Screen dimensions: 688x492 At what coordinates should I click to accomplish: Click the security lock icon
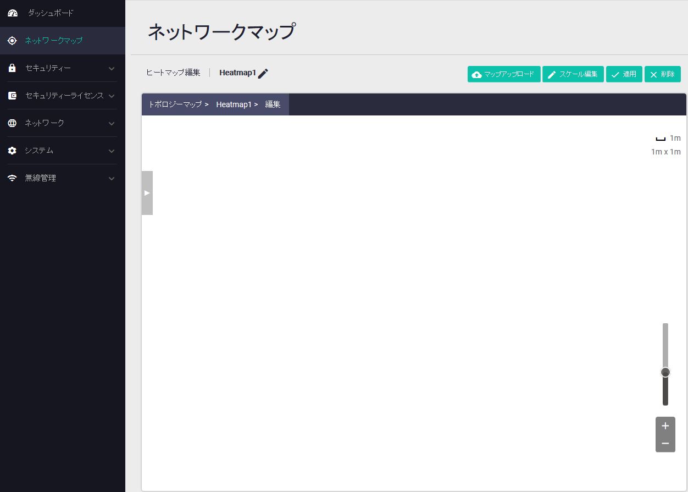tap(12, 68)
